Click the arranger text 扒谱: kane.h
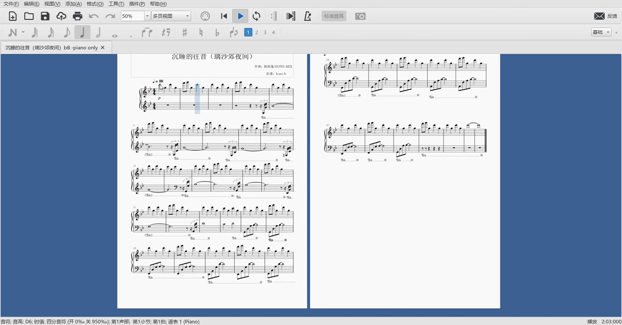The width and height of the screenshot is (622, 325). pos(276,73)
